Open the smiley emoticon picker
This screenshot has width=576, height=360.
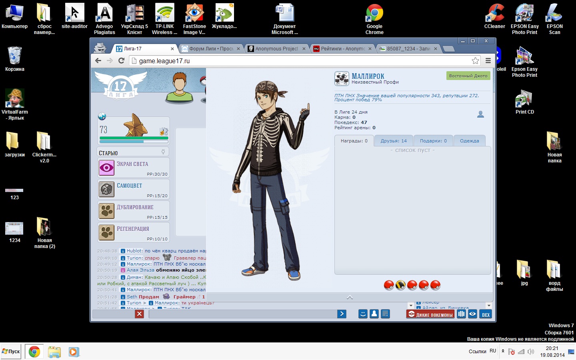click(363, 314)
